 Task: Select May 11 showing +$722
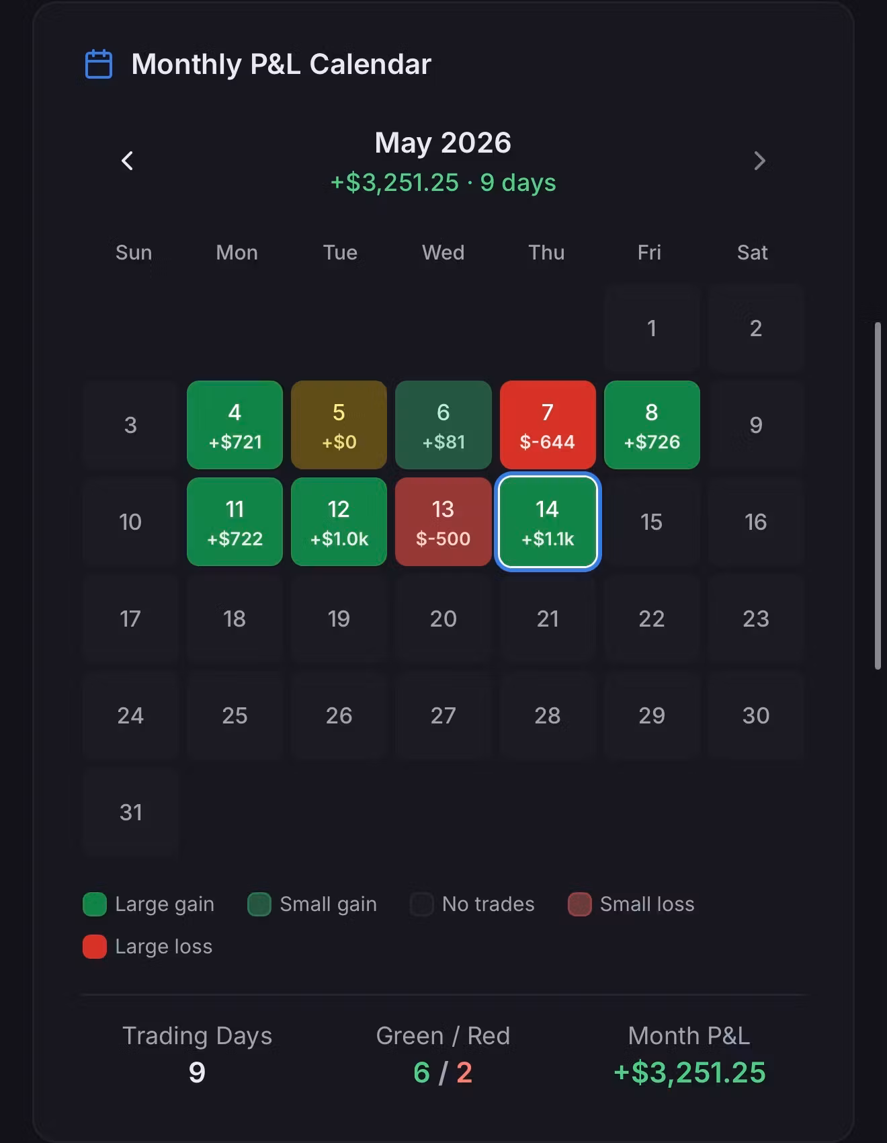click(235, 522)
